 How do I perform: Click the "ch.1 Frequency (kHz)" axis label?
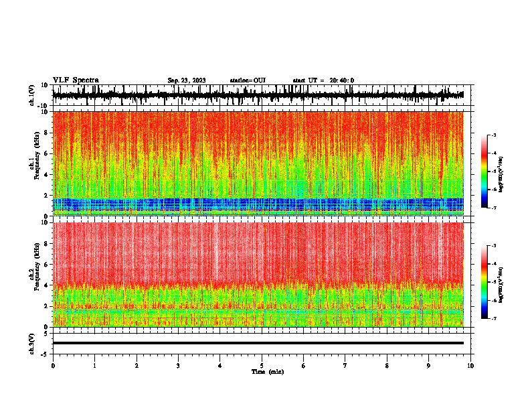click(36, 155)
